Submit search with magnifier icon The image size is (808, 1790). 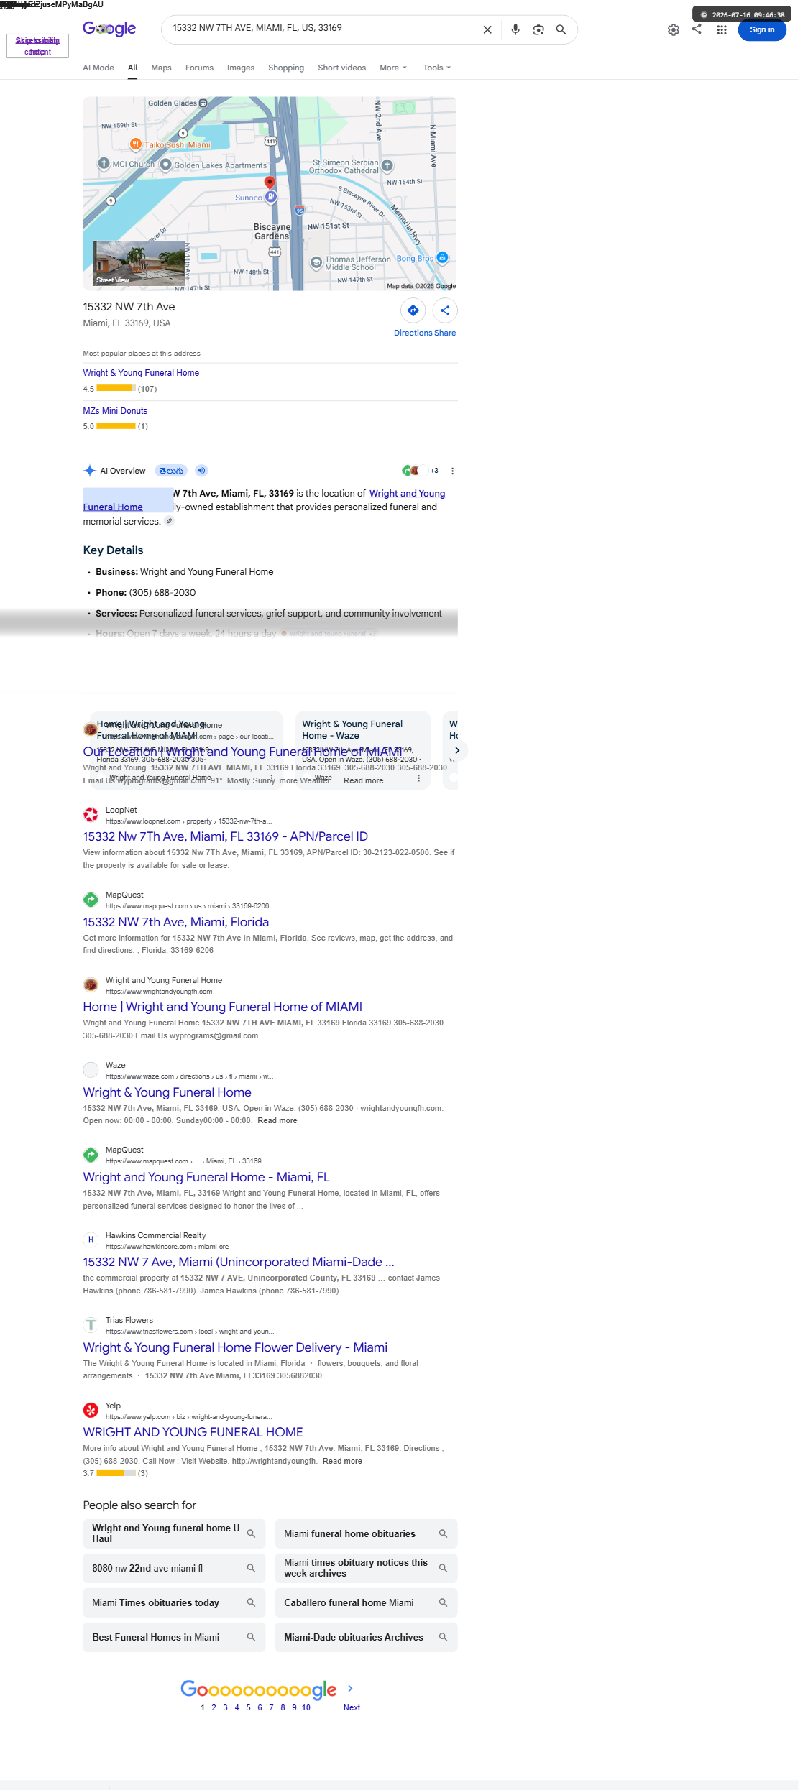point(561,29)
